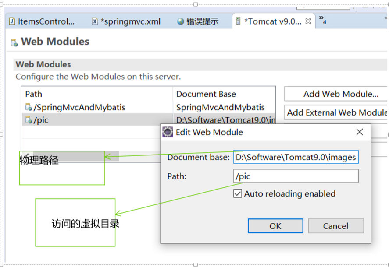
Task: Confirm the dialog with OK
Action: click(275, 226)
